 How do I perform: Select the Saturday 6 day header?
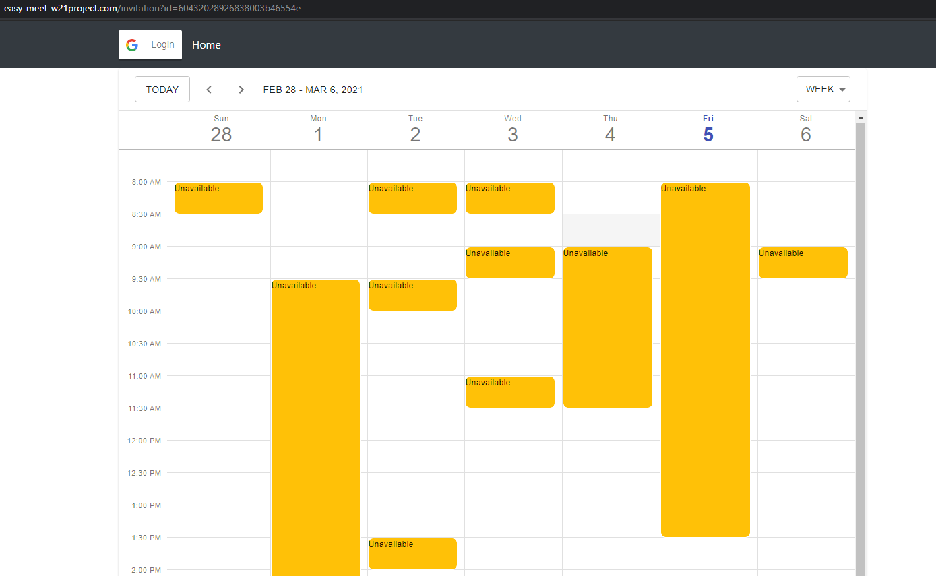click(805, 128)
